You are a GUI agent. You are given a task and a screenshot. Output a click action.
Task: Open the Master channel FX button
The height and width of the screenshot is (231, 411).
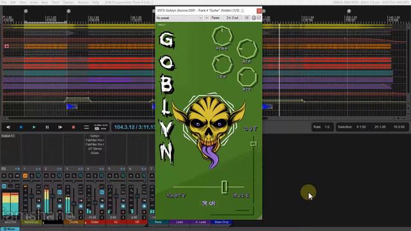pos(4,186)
